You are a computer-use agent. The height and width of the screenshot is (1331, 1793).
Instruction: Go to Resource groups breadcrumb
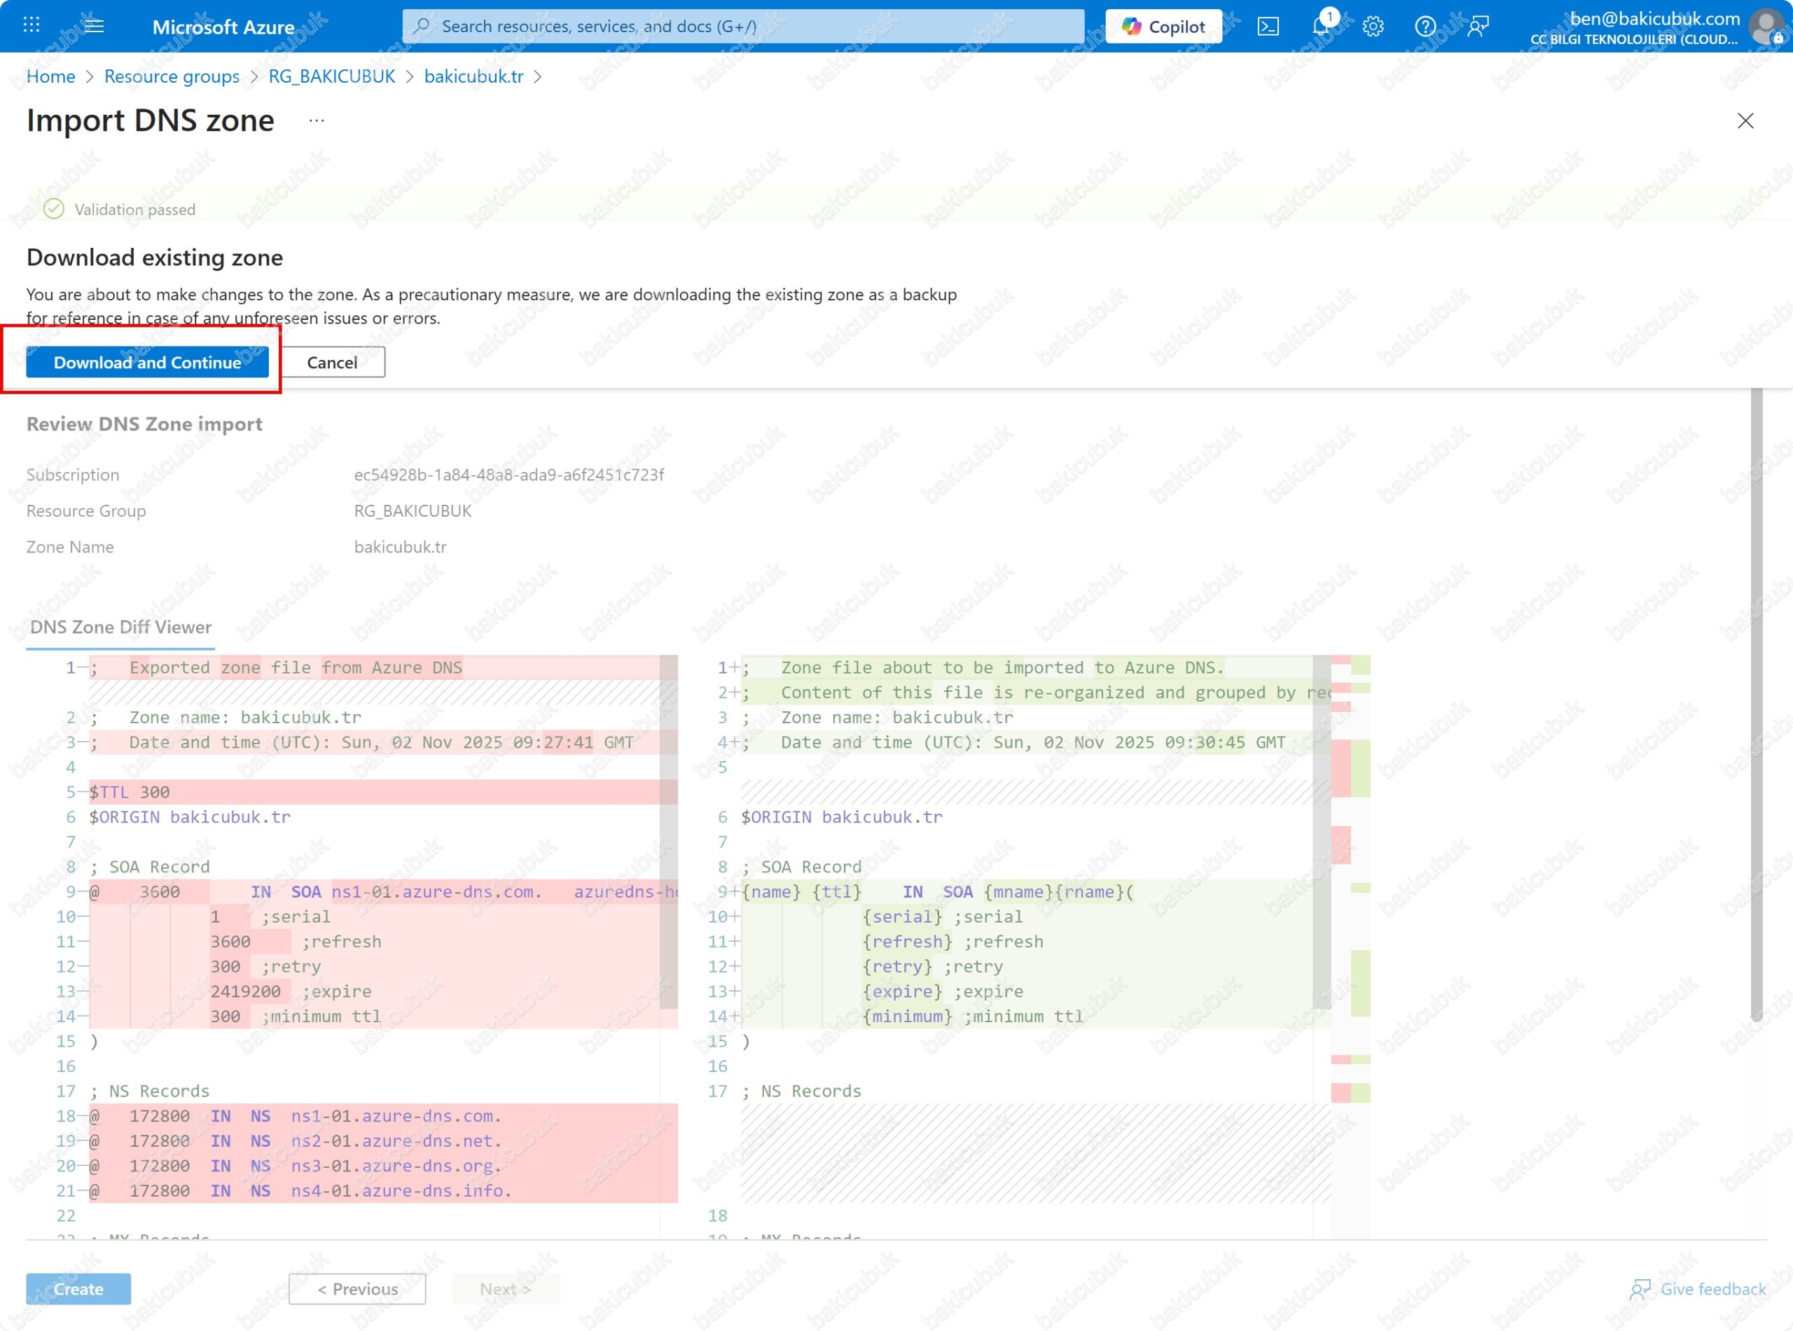(172, 76)
